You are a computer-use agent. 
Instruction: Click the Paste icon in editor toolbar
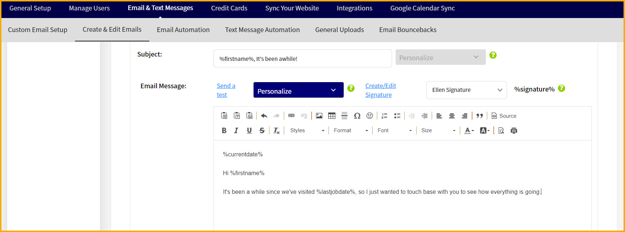tap(224, 116)
